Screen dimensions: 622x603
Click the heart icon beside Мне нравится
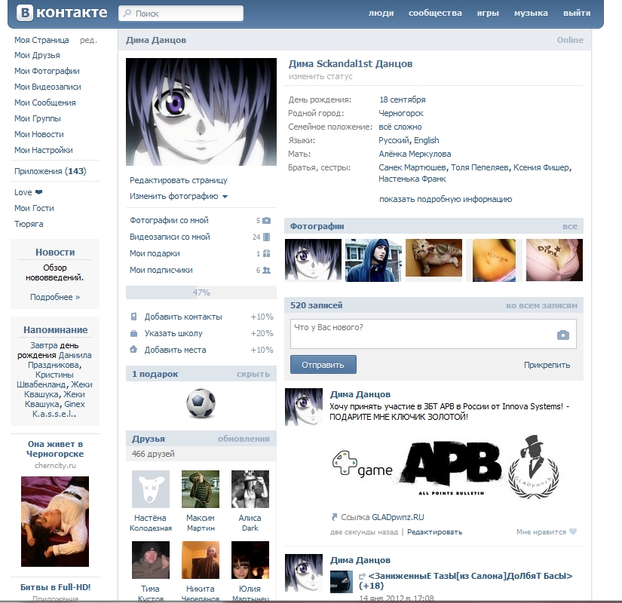click(x=573, y=531)
